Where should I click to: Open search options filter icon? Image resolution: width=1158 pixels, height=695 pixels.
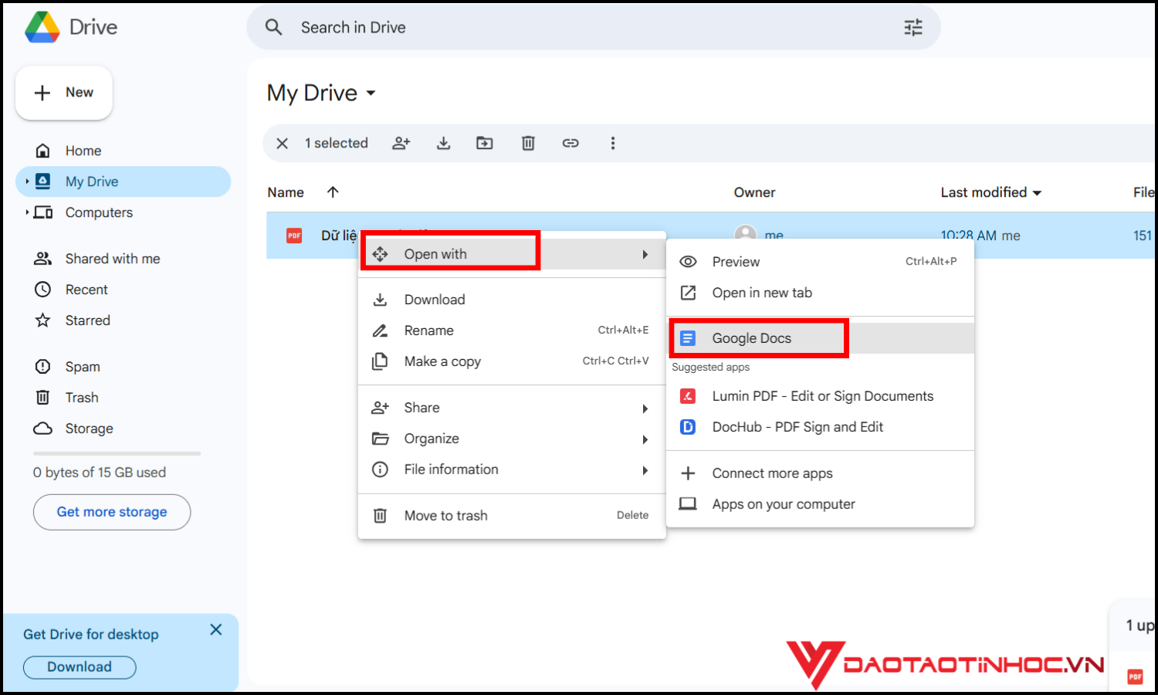click(x=913, y=28)
